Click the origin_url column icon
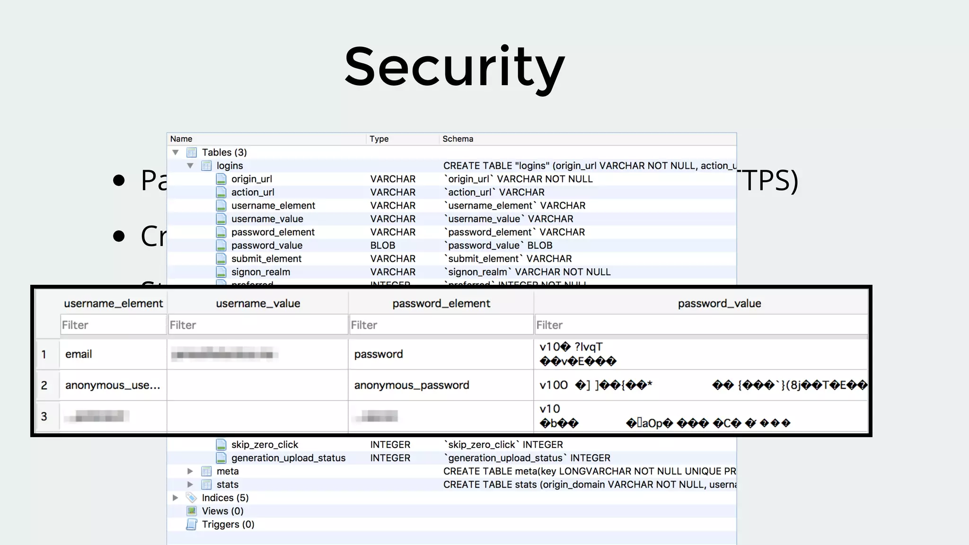The image size is (969, 545). pyautogui.click(x=221, y=179)
